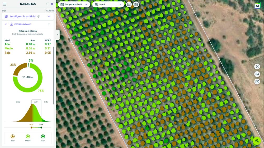Open the map layers button
Screen dimensions: 264x148
tap(257, 74)
